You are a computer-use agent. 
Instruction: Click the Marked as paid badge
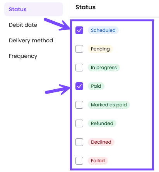(x=109, y=105)
